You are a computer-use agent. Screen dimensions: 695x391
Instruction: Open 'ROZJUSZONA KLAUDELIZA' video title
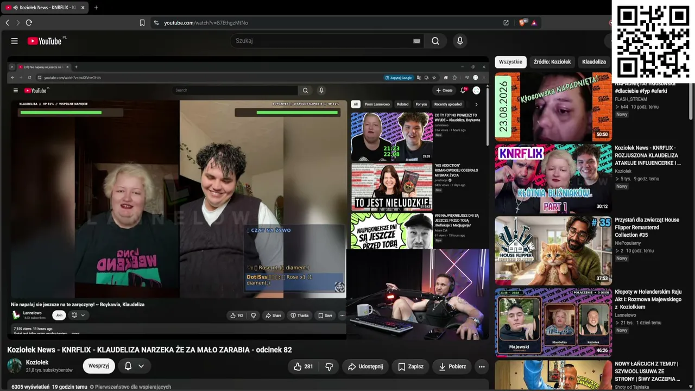tap(648, 155)
